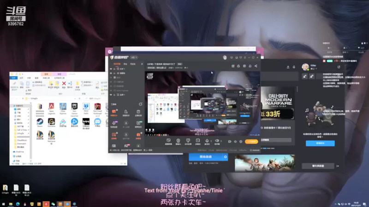Click the Explorer navigation pane scrollbar
This screenshot has width=369, height=207.
30,132
